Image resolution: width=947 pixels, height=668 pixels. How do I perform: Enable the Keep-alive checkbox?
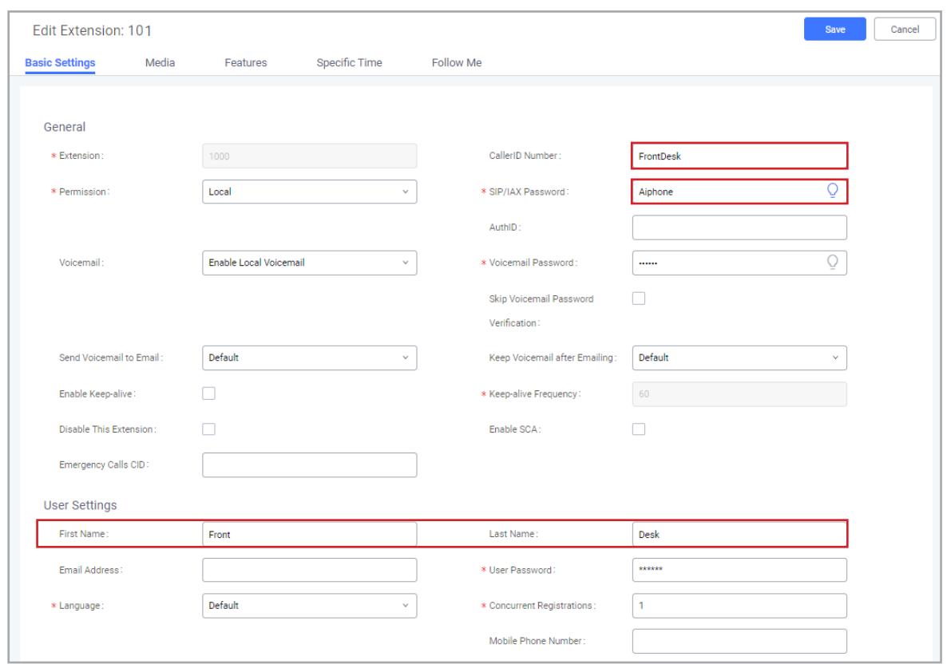pyautogui.click(x=208, y=393)
